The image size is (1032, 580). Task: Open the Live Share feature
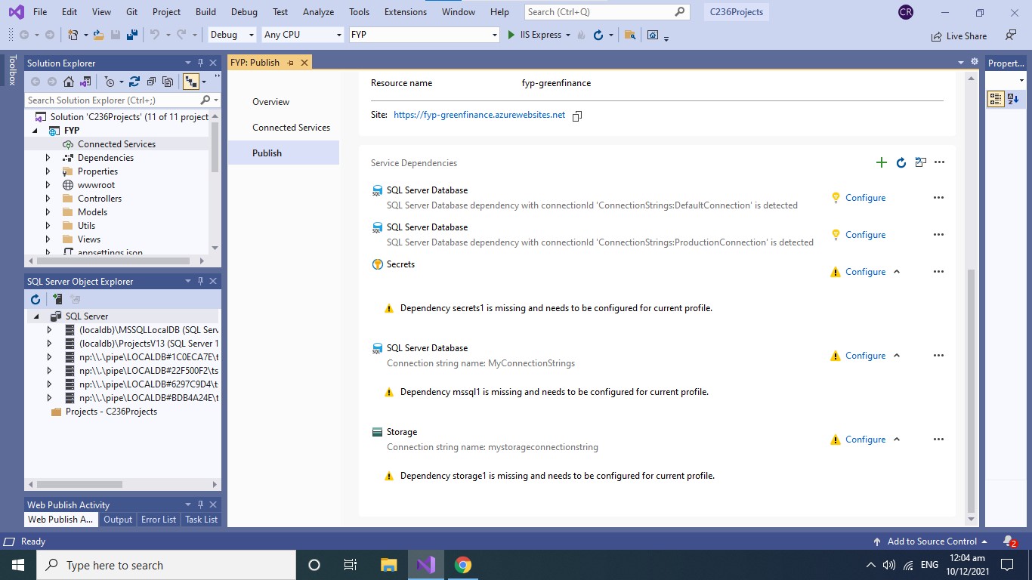pyautogui.click(x=959, y=35)
